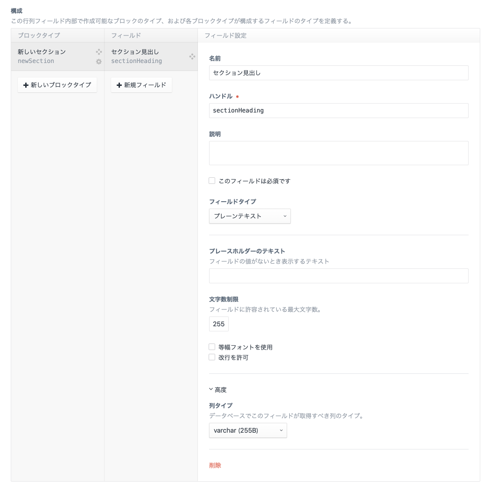This screenshot has height=491, width=491.
Task: Click the ハンドル field containing sectionHeading
Action: click(x=338, y=111)
